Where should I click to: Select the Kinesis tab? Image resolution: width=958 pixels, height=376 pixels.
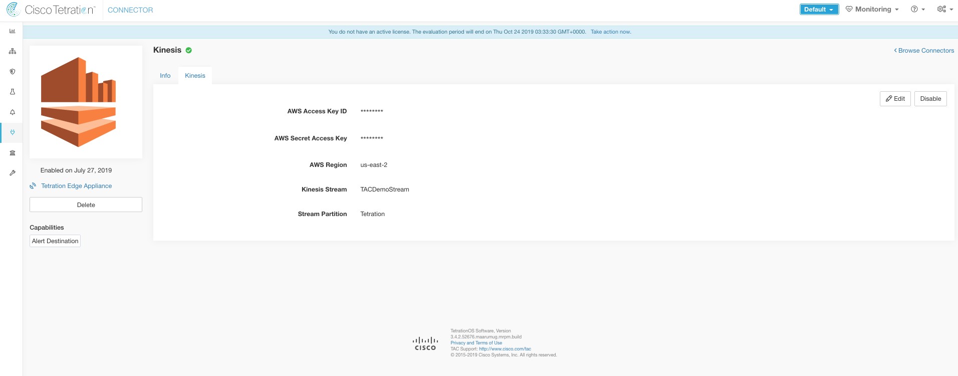pos(195,76)
